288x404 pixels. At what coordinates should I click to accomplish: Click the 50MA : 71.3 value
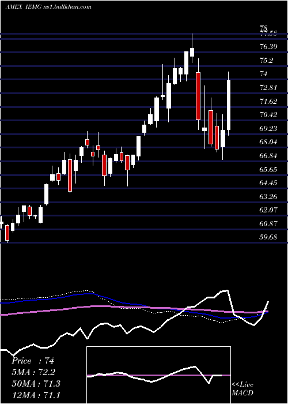click(36, 383)
